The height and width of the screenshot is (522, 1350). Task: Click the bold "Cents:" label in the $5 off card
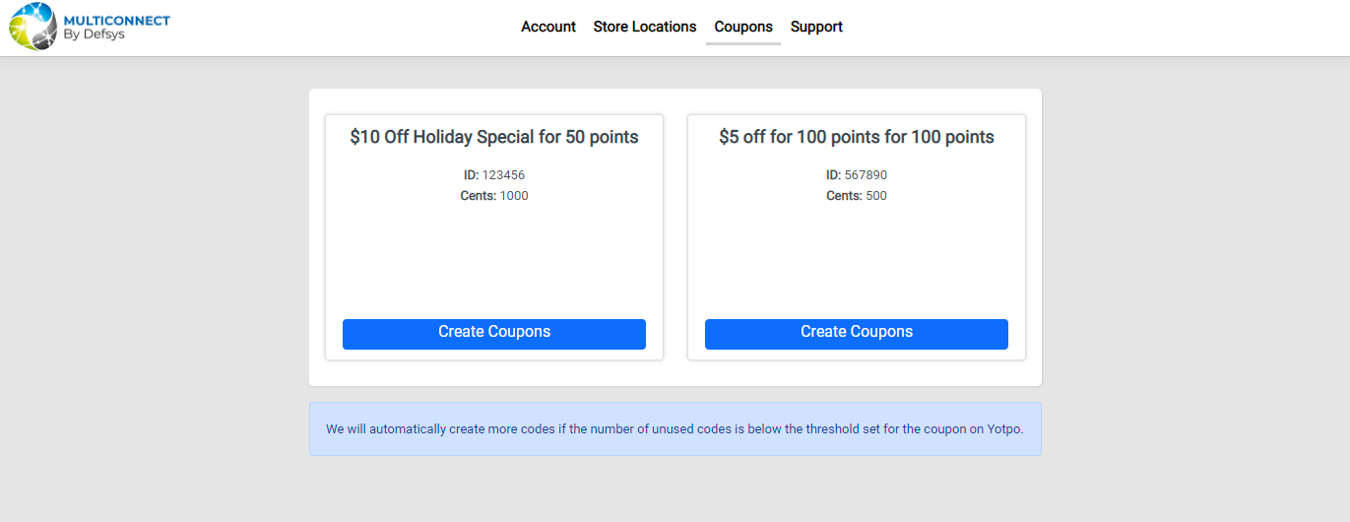pyautogui.click(x=843, y=196)
